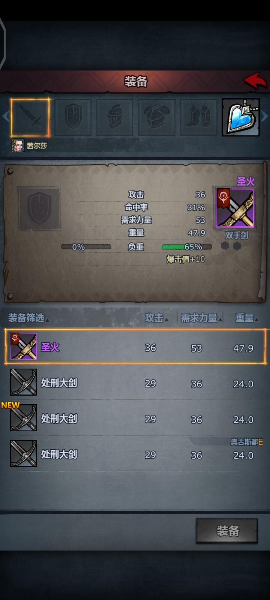Show the next character with right arrow
270x600 pixels.
click(265, 117)
